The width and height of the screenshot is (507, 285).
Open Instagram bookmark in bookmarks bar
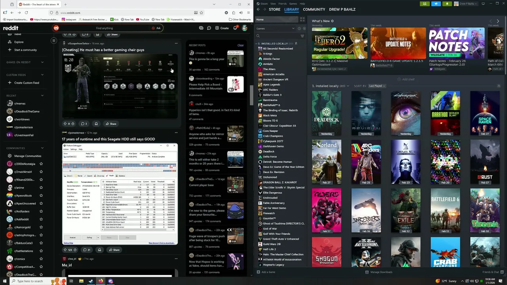[x=69, y=19]
